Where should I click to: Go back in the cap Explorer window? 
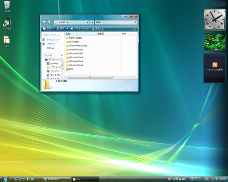[x=44, y=22]
